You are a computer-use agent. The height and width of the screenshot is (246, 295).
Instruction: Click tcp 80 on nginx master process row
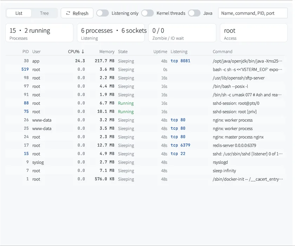(178, 137)
